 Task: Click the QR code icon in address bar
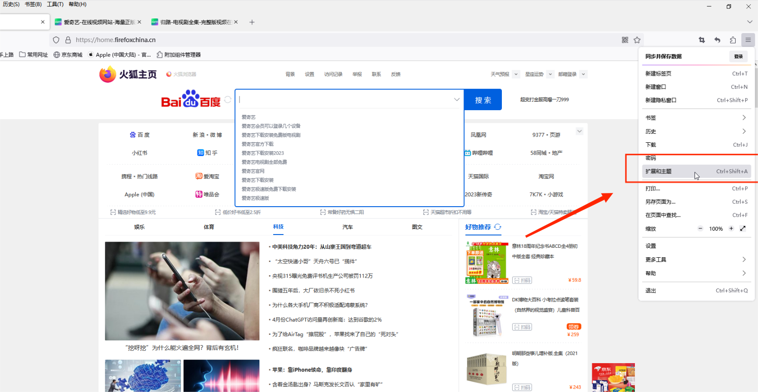[x=625, y=40]
